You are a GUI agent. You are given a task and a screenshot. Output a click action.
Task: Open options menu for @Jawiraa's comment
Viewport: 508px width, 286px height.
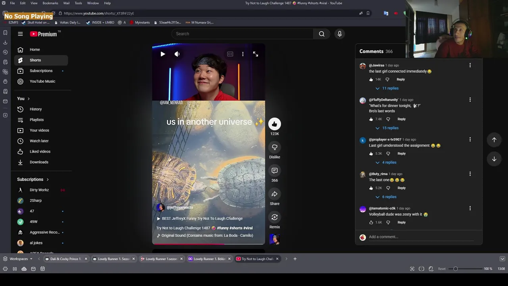coord(470,65)
